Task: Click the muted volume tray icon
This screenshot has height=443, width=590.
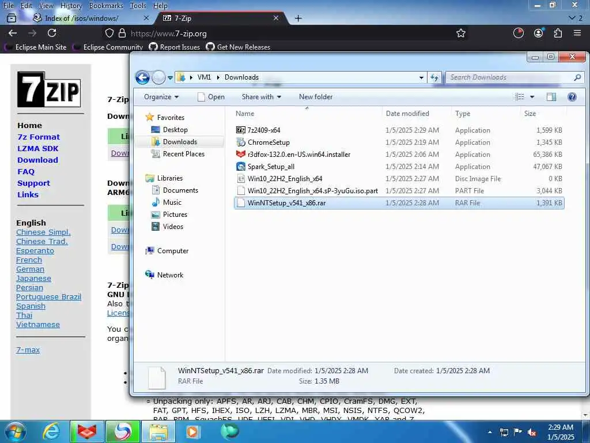Action: point(532,433)
